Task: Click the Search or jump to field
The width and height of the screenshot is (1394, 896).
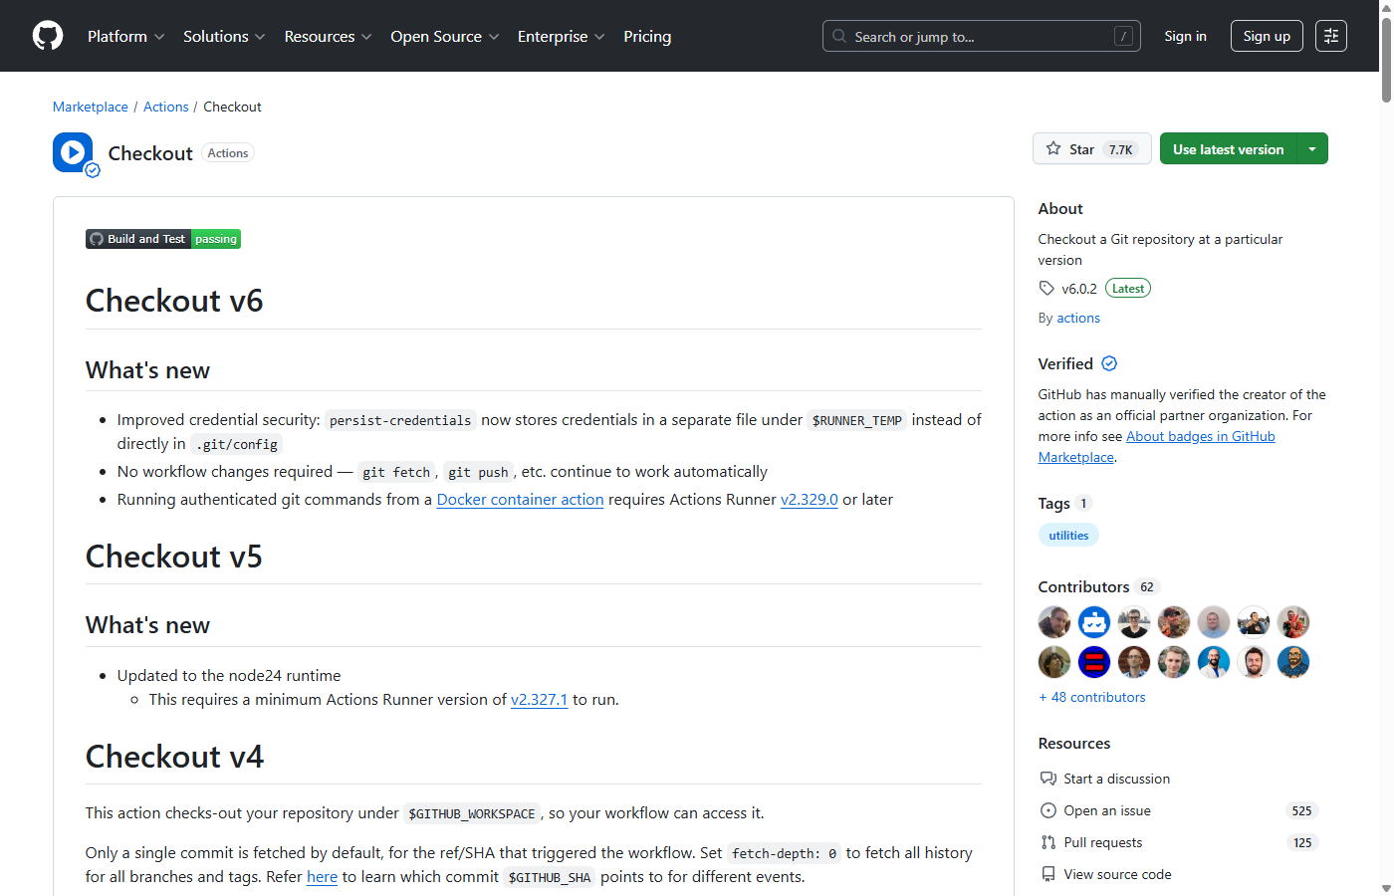Action: coord(982,36)
